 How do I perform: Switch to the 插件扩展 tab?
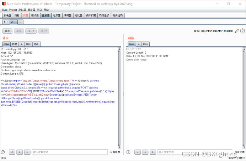[x=91, y=15]
